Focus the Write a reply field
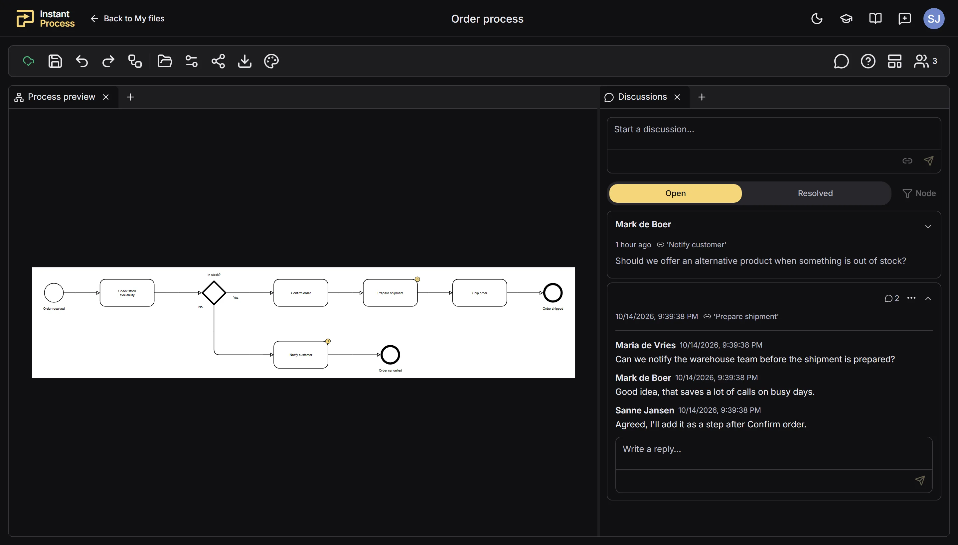The image size is (958, 545). (x=774, y=453)
